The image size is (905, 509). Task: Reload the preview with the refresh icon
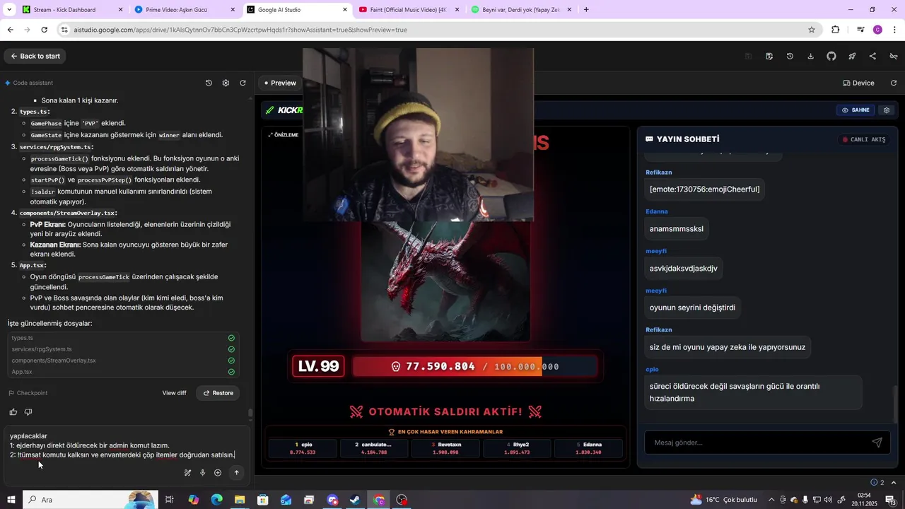coord(894,83)
